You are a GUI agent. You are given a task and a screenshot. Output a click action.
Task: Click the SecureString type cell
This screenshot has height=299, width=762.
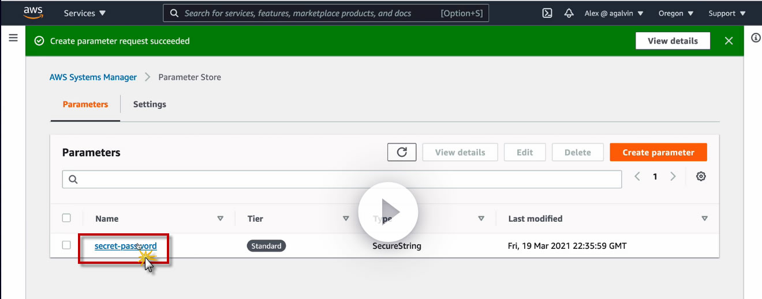(x=397, y=246)
